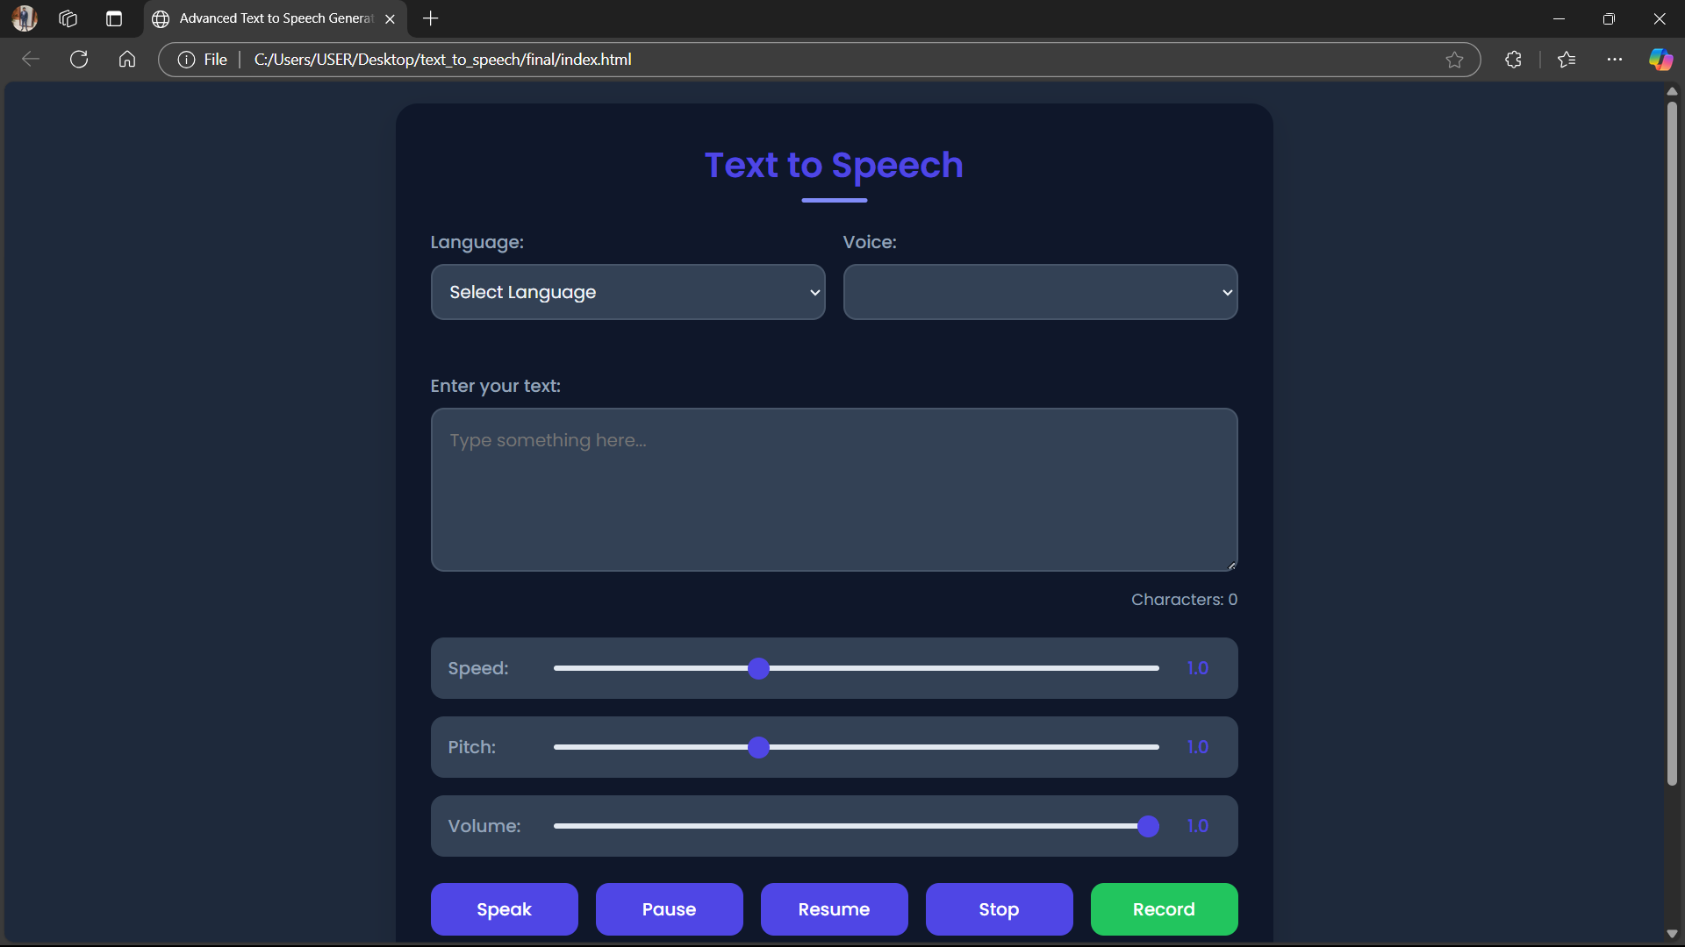View site information via the File icon
The width and height of the screenshot is (1685, 947).
point(185,59)
